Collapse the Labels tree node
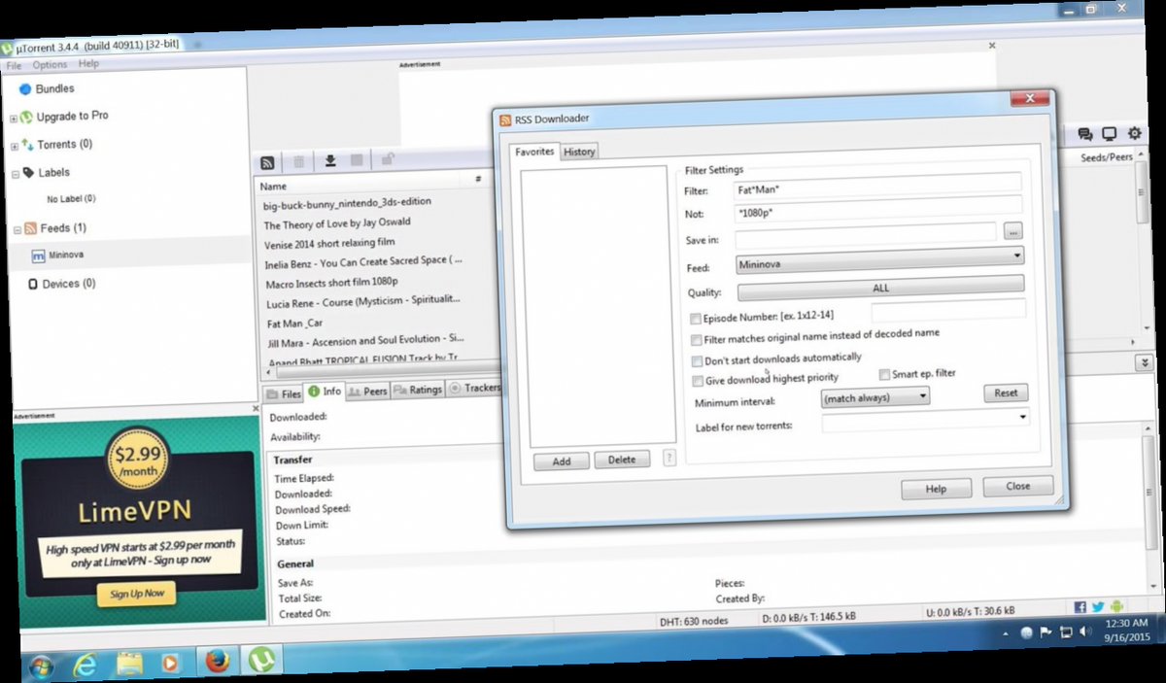1166x683 pixels. pyautogui.click(x=16, y=175)
